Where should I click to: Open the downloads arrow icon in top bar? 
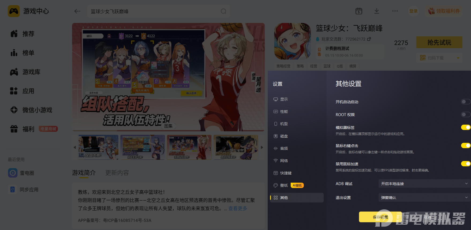377,11
